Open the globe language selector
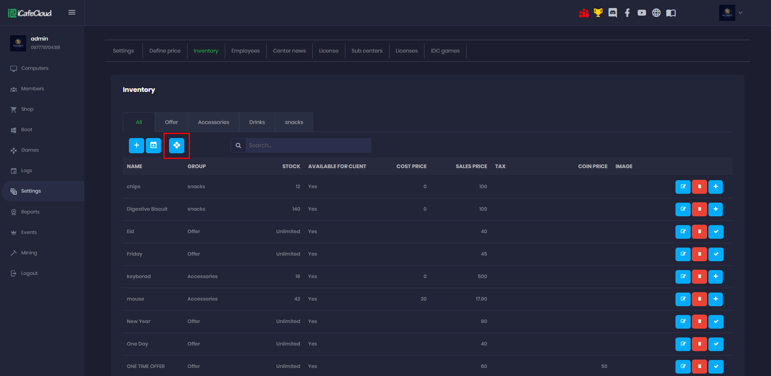This screenshot has height=376, width=771. [x=656, y=13]
